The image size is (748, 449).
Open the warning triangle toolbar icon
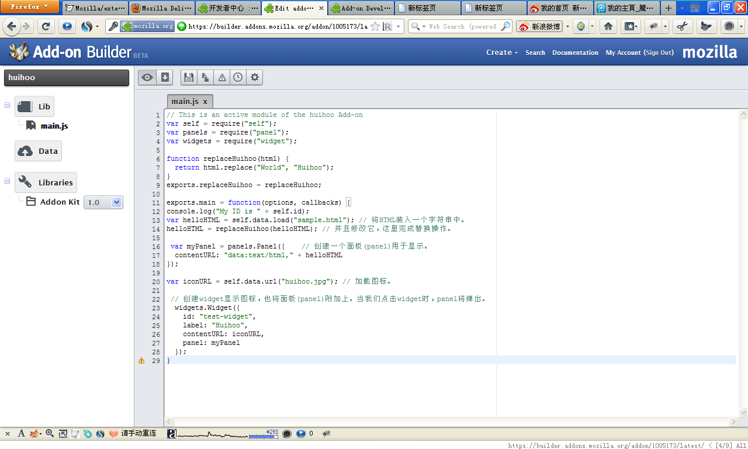click(222, 77)
